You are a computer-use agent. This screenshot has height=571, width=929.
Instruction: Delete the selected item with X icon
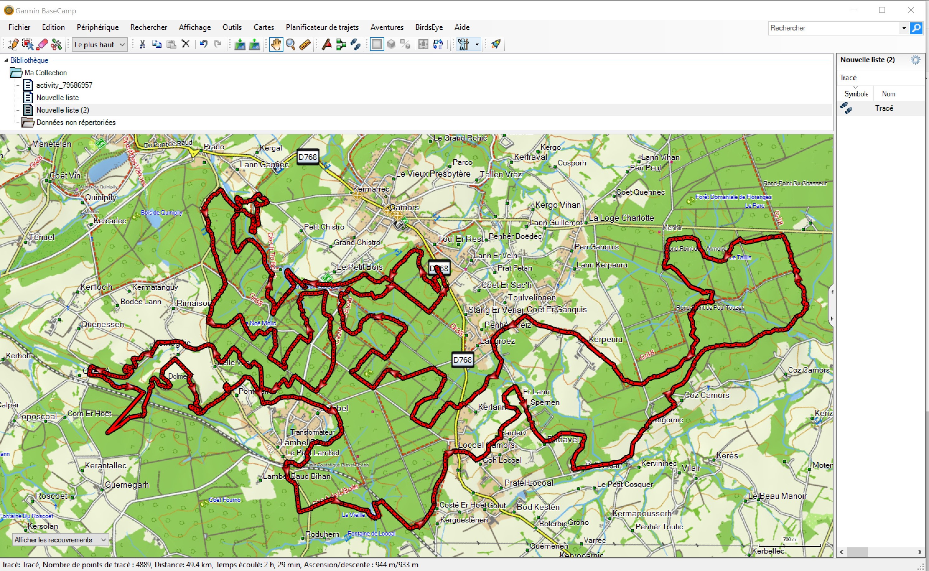[x=185, y=44]
